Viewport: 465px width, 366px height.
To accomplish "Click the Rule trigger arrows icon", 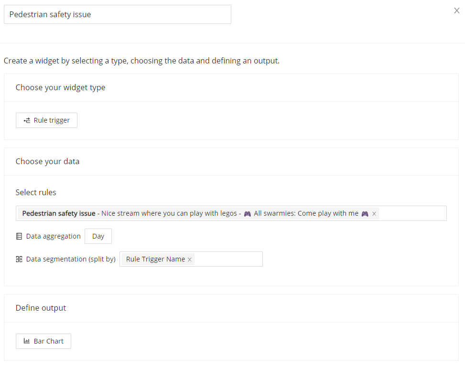I will pyautogui.click(x=27, y=120).
